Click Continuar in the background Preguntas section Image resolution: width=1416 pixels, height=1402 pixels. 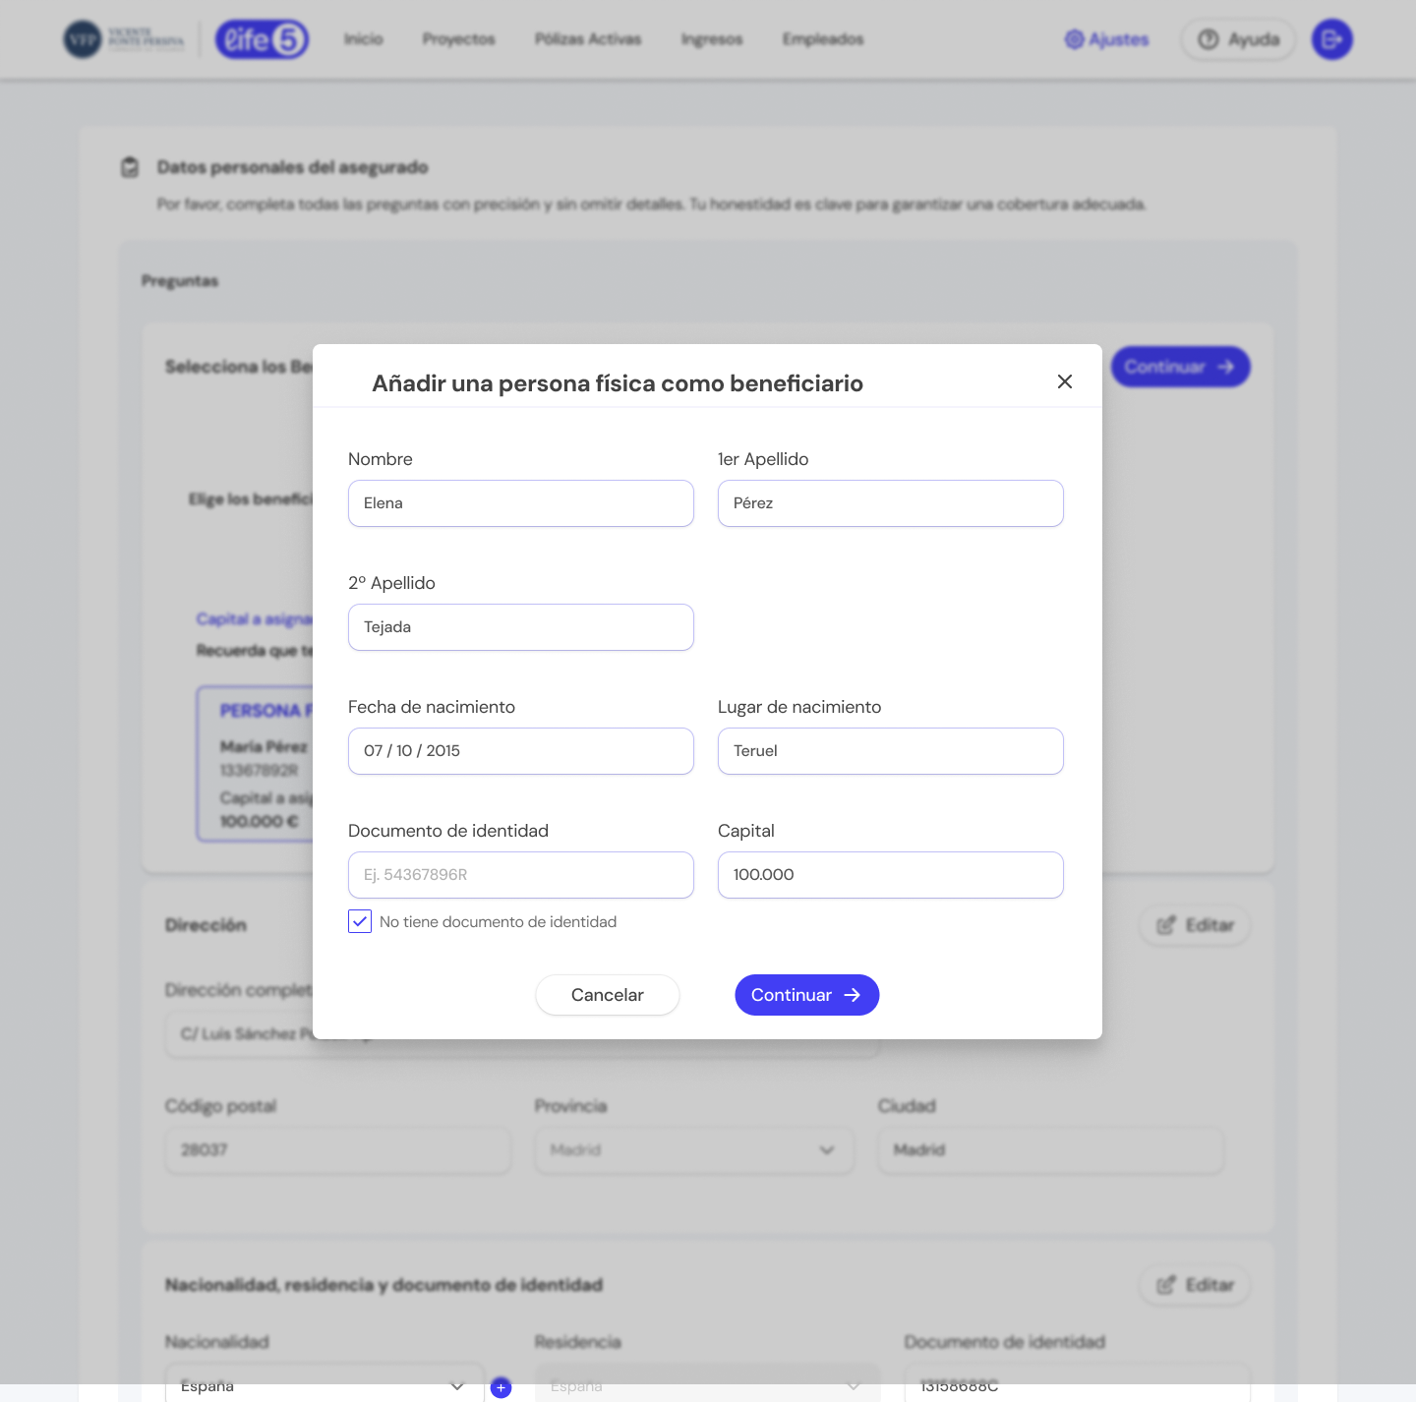1181,367
